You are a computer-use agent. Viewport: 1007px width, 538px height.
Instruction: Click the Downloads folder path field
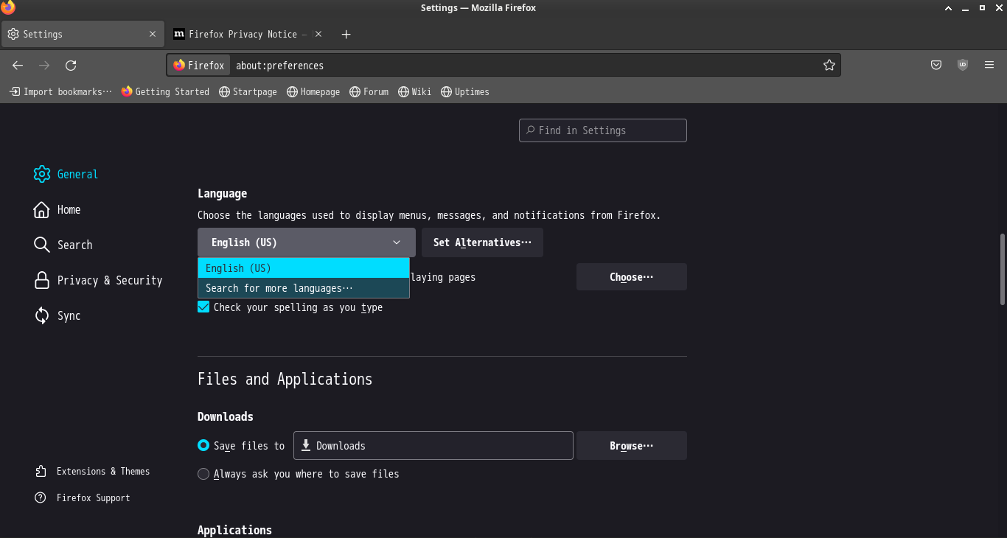(433, 445)
